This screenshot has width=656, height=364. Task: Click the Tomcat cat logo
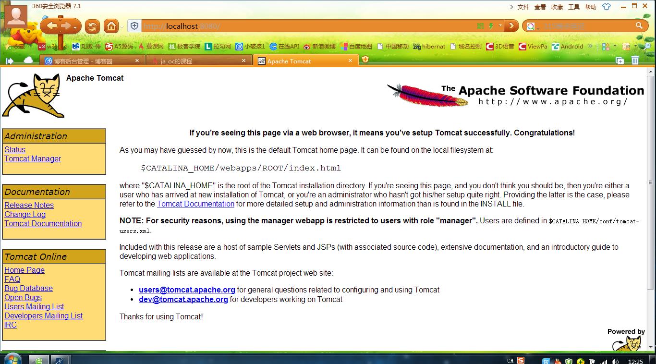(33, 96)
